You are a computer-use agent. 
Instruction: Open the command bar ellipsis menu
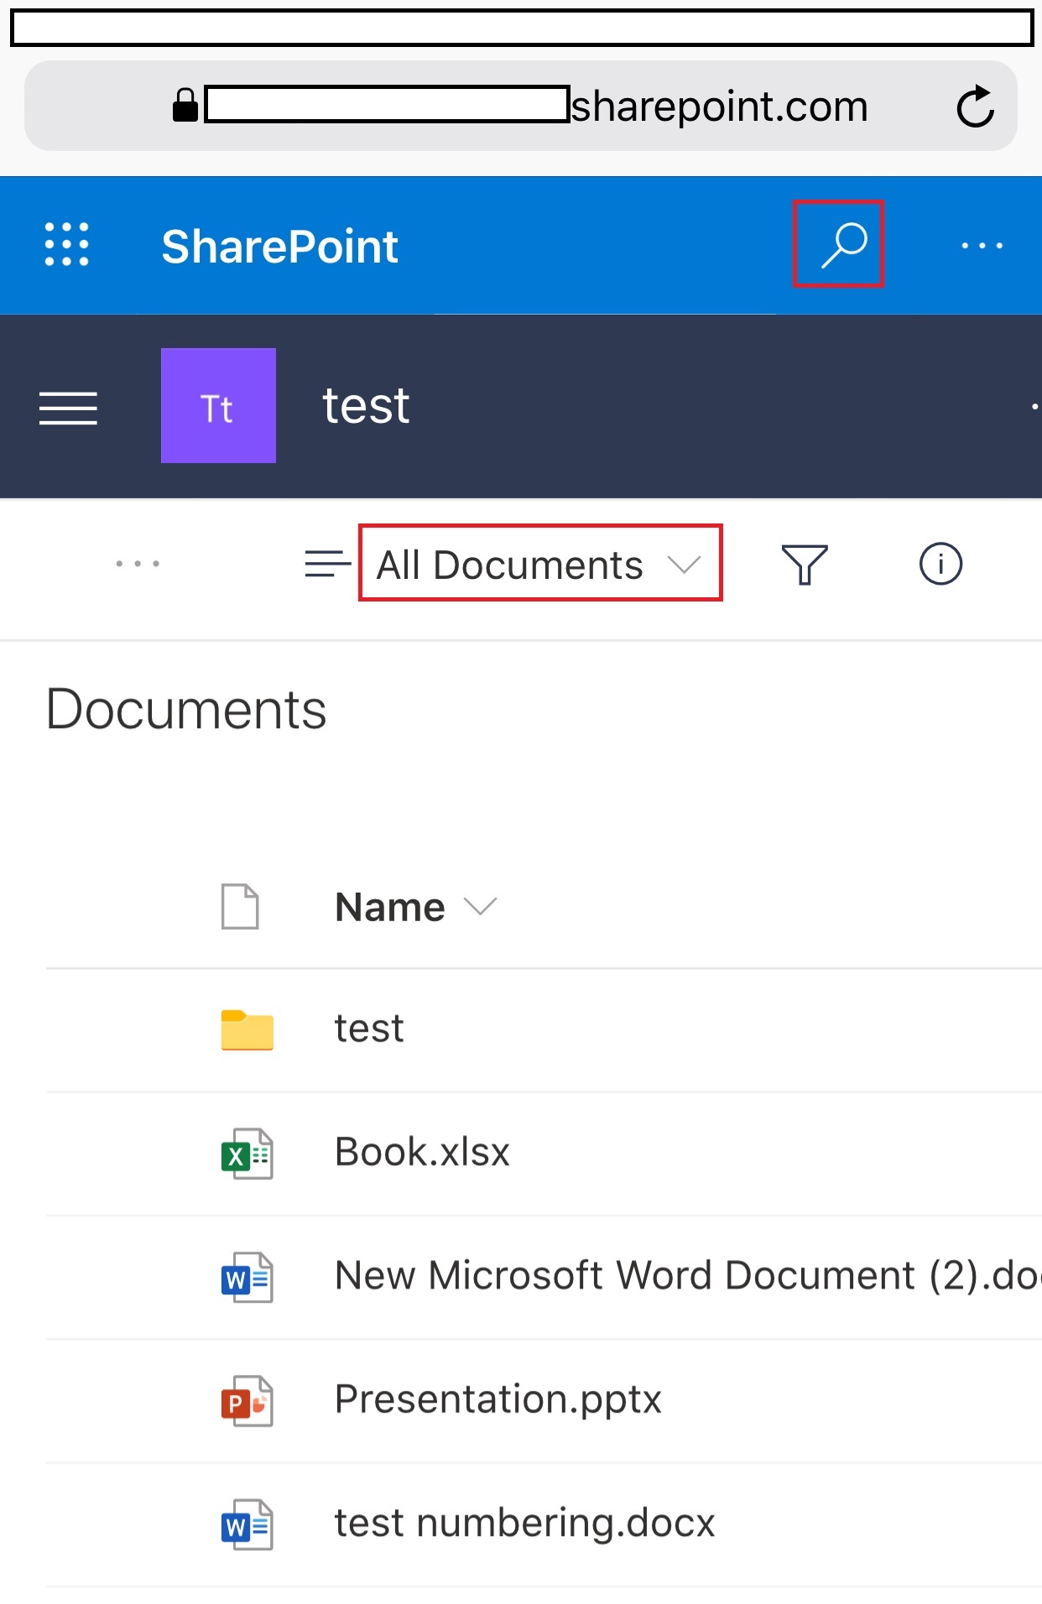[x=138, y=564]
